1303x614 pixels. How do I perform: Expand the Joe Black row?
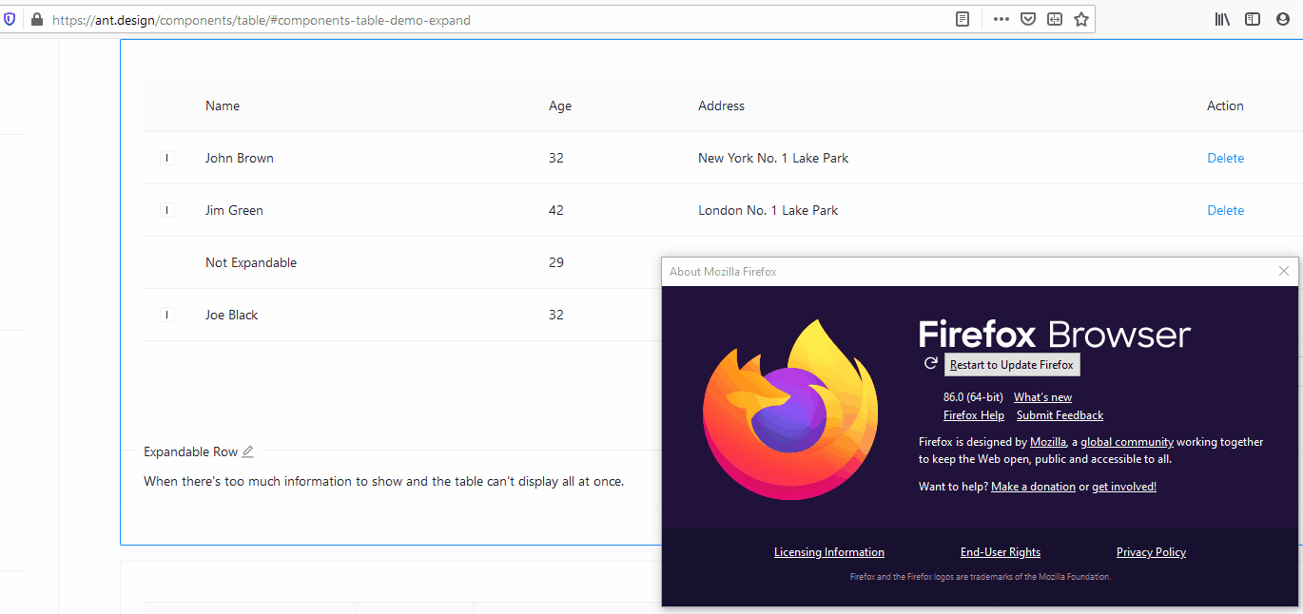pos(167,315)
